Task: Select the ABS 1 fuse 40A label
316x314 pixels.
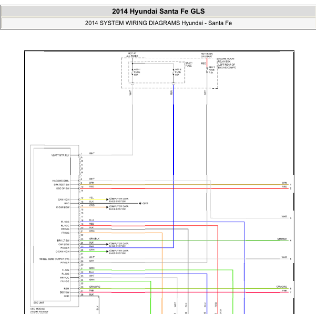Action: [137, 72]
